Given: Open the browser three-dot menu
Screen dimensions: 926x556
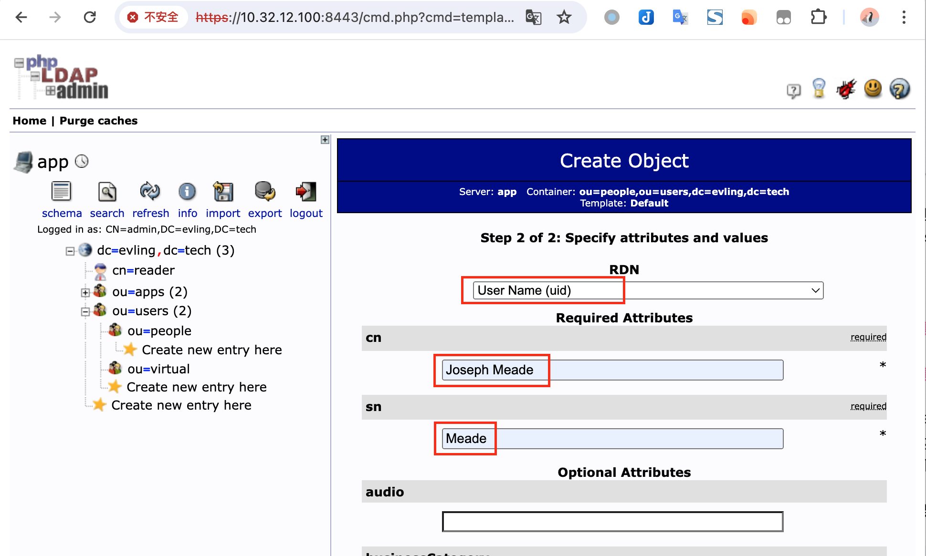Looking at the screenshot, I should (904, 18).
